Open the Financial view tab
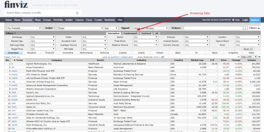 tap(50, 53)
